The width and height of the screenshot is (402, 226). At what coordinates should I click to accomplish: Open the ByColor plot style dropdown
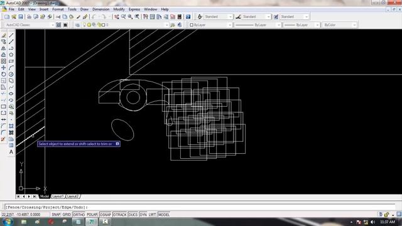pyautogui.click(x=354, y=25)
